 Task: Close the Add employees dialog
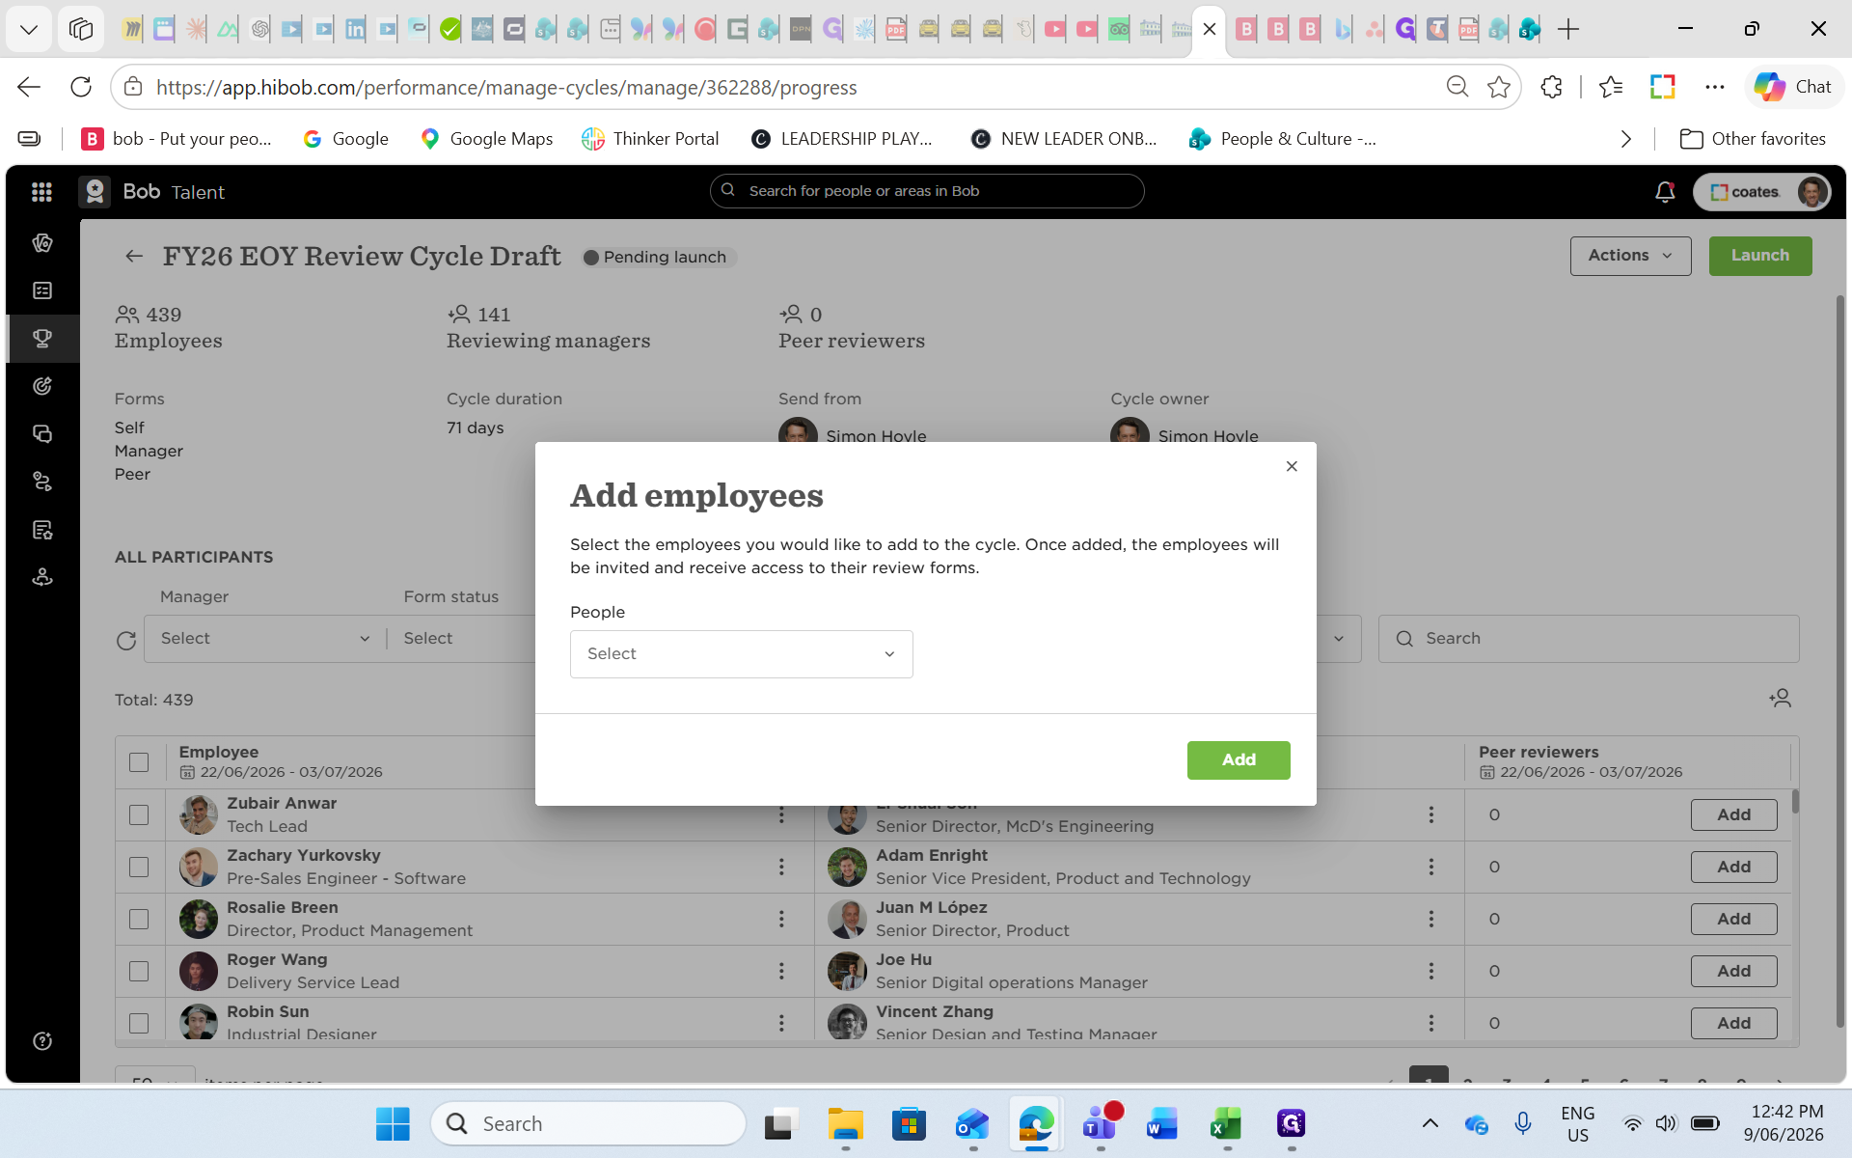1292,466
